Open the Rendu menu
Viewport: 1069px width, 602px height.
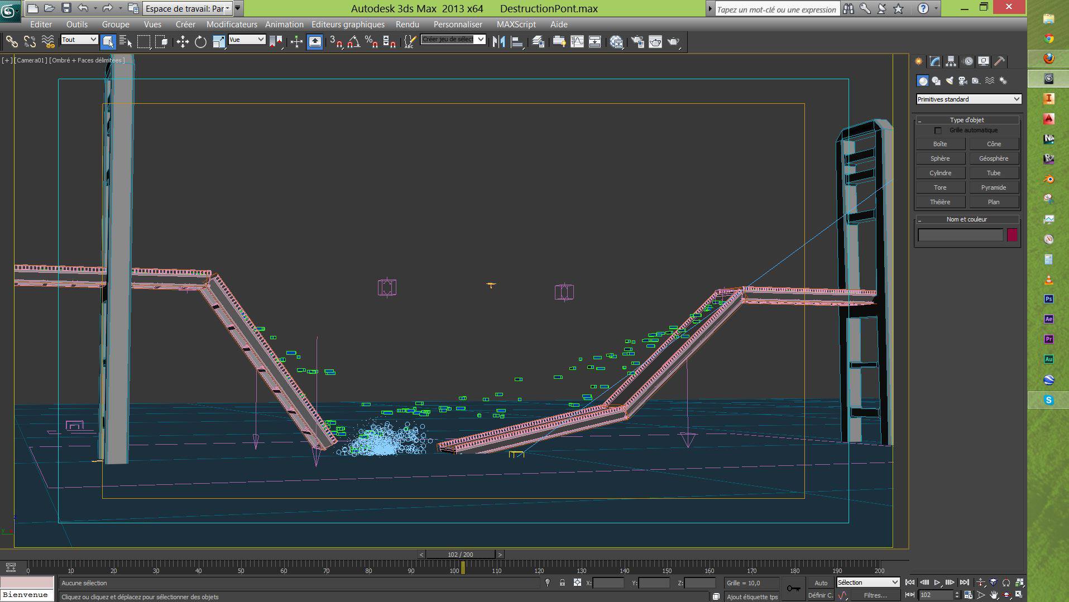[x=407, y=25]
